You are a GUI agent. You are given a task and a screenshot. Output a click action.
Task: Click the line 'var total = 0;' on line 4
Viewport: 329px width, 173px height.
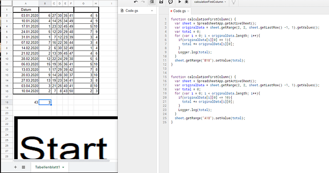coord(187,31)
